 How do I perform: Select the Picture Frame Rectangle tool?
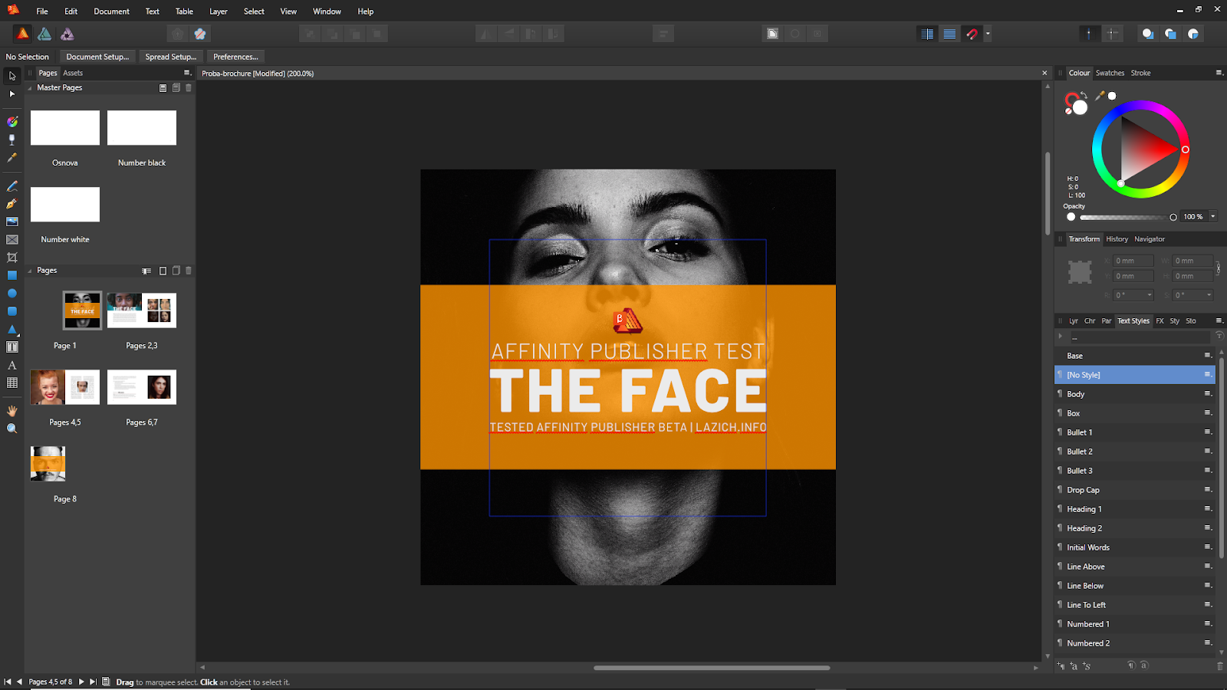pos(12,240)
